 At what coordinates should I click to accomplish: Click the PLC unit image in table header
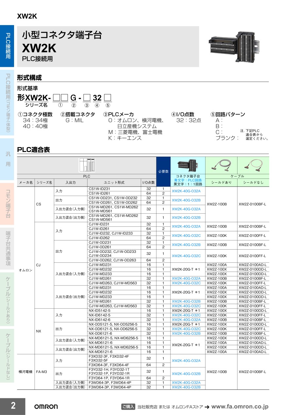(87, 165)
